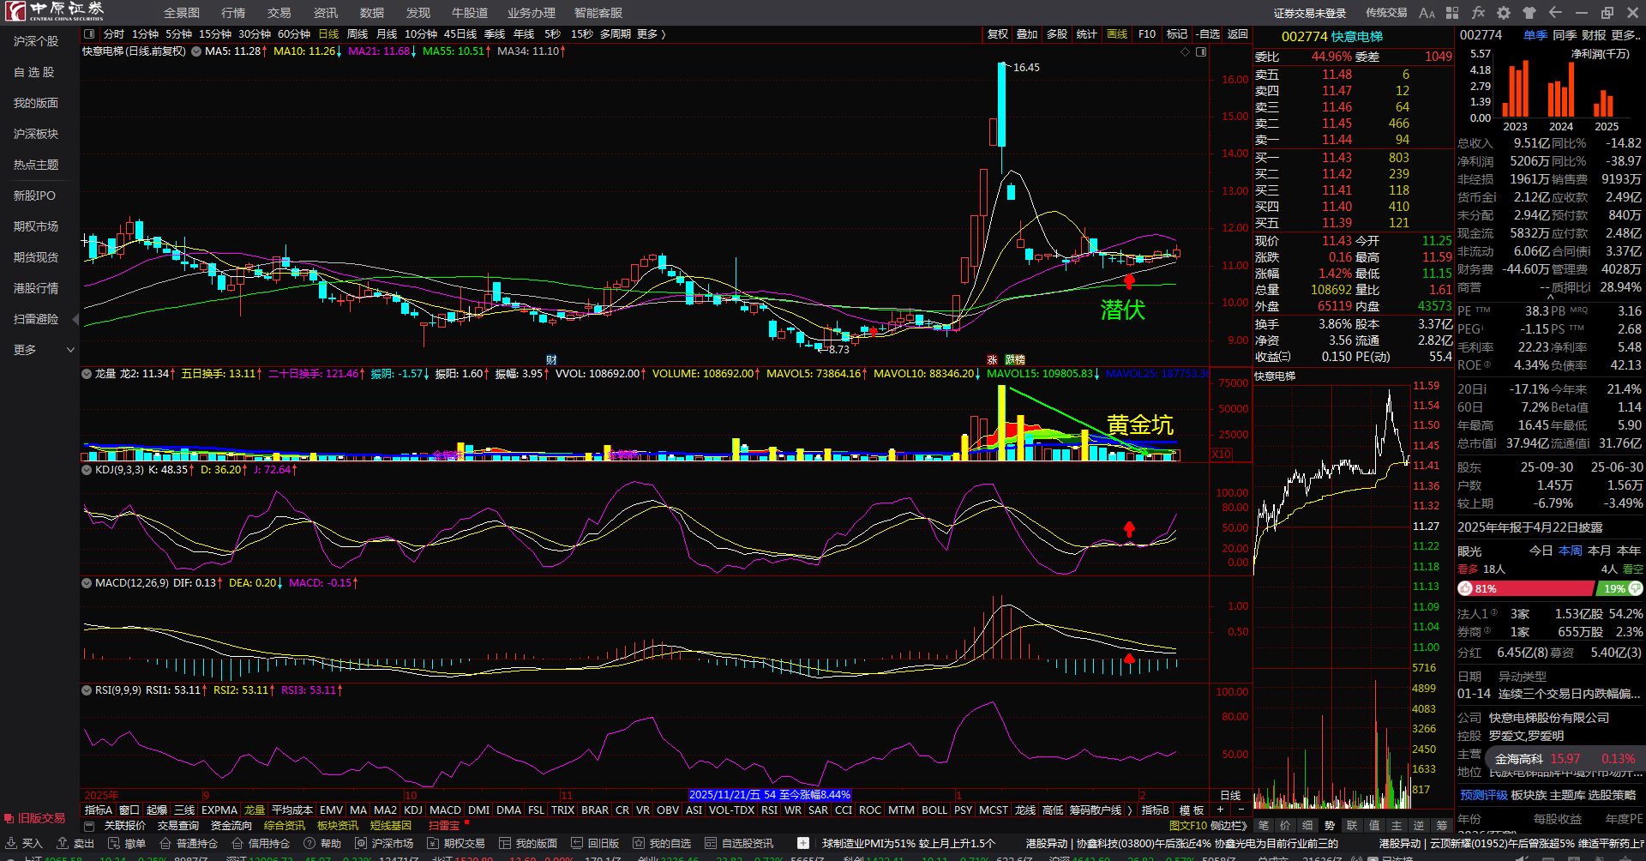Click the 看多 bullish vote label
The width and height of the screenshot is (1646, 861).
click(x=1468, y=569)
